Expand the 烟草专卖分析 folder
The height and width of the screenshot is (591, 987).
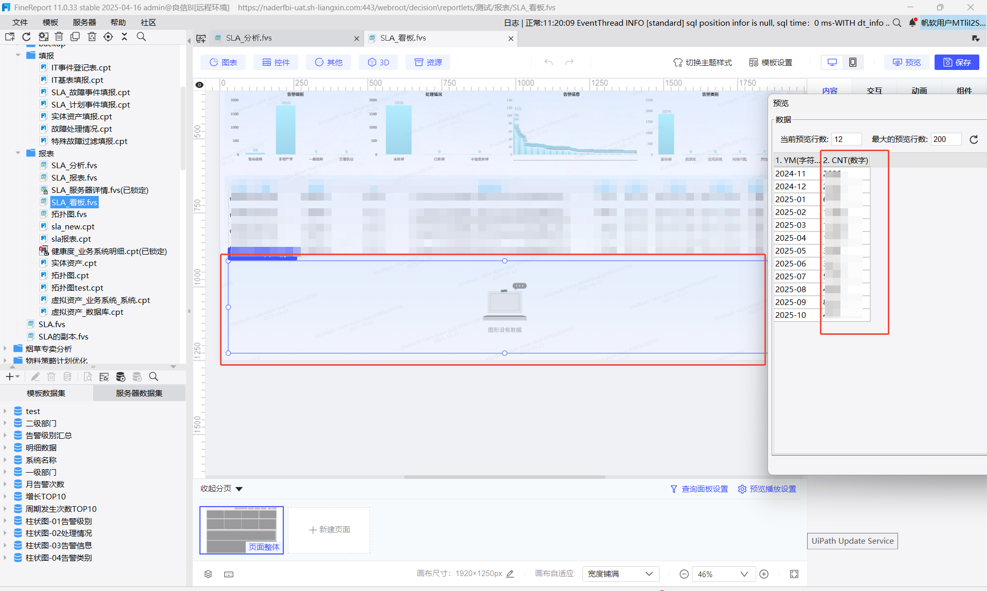coord(5,349)
